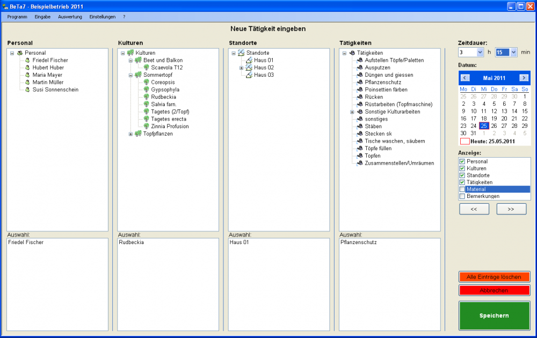This screenshot has height=338, width=537.
Task: Click the person icon beside Hubert Huber
Action: tap(27, 68)
